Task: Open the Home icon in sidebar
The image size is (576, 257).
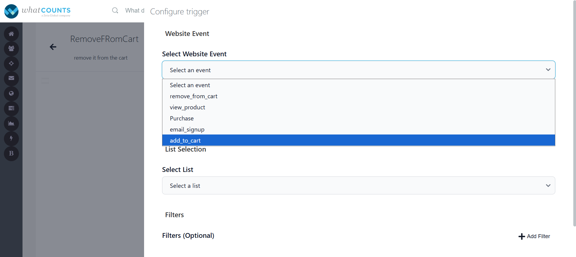Action: click(x=11, y=34)
